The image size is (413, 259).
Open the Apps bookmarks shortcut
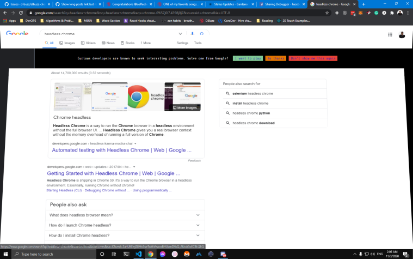9,21
